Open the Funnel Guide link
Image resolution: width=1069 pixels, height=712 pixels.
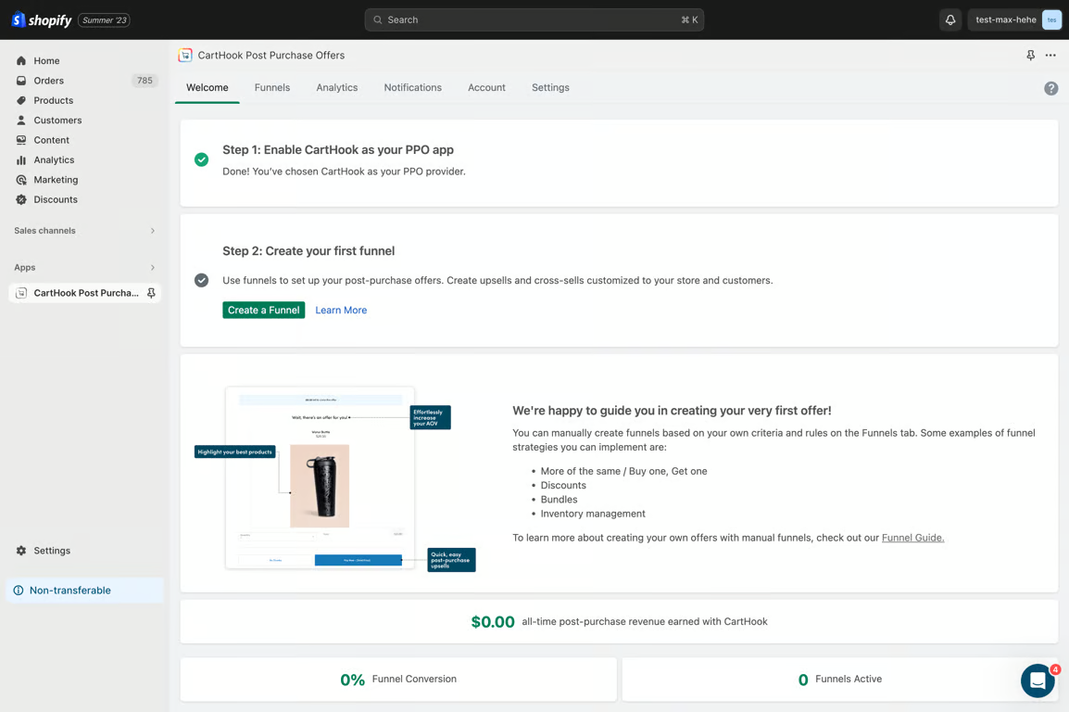pos(912,538)
